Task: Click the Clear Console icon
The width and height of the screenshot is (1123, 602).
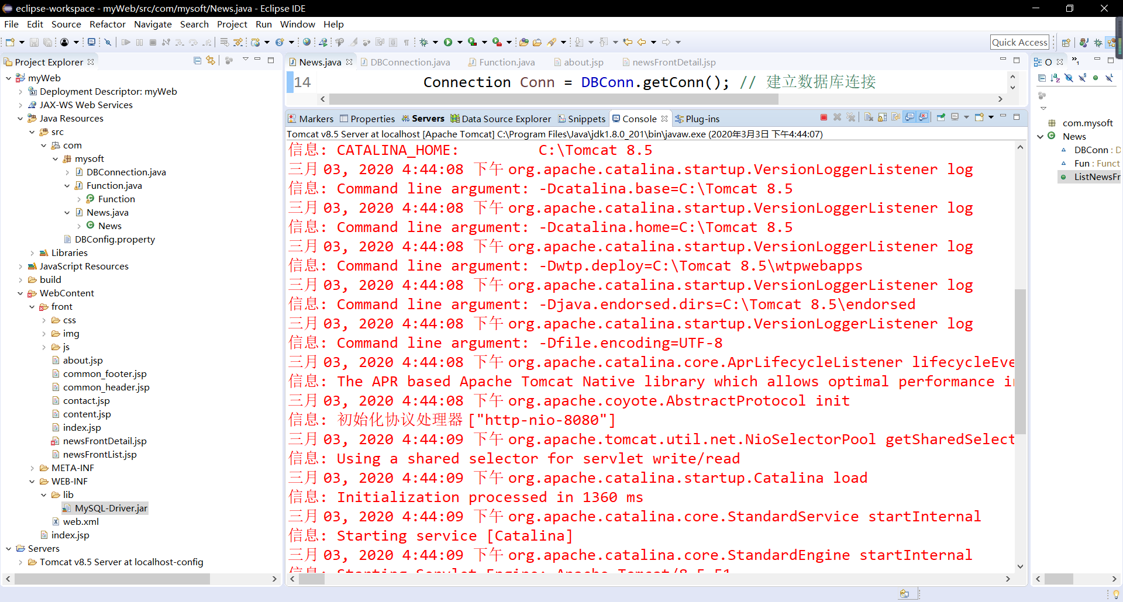Action: point(869,117)
